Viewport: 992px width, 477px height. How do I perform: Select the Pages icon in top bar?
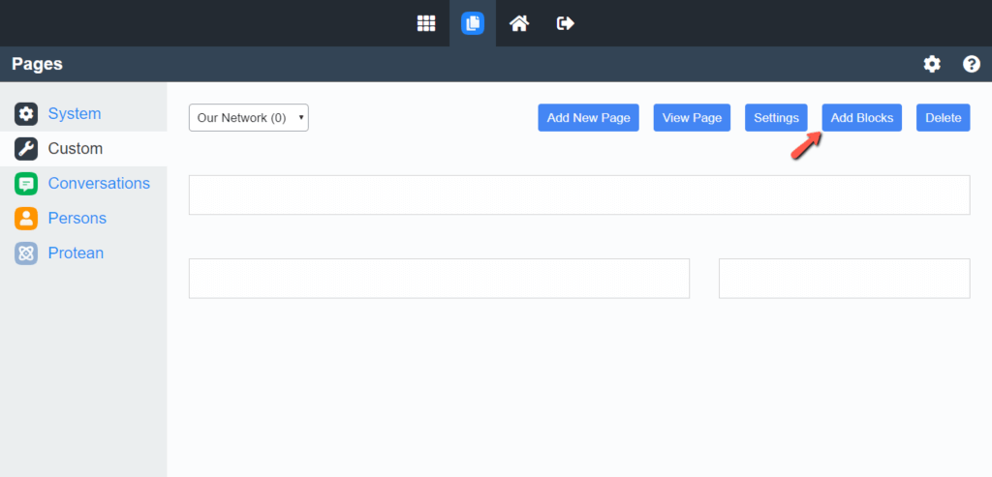coord(473,23)
